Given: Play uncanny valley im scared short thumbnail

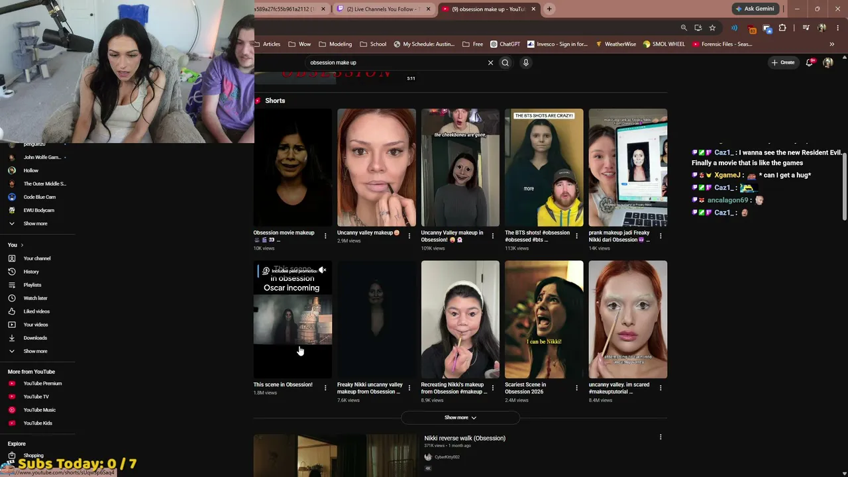Looking at the screenshot, I should click(x=628, y=319).
